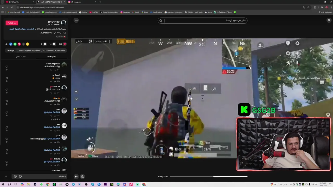Open the tab search dropdown

(2, 2)
